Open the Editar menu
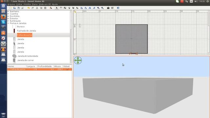 point(19,4)
